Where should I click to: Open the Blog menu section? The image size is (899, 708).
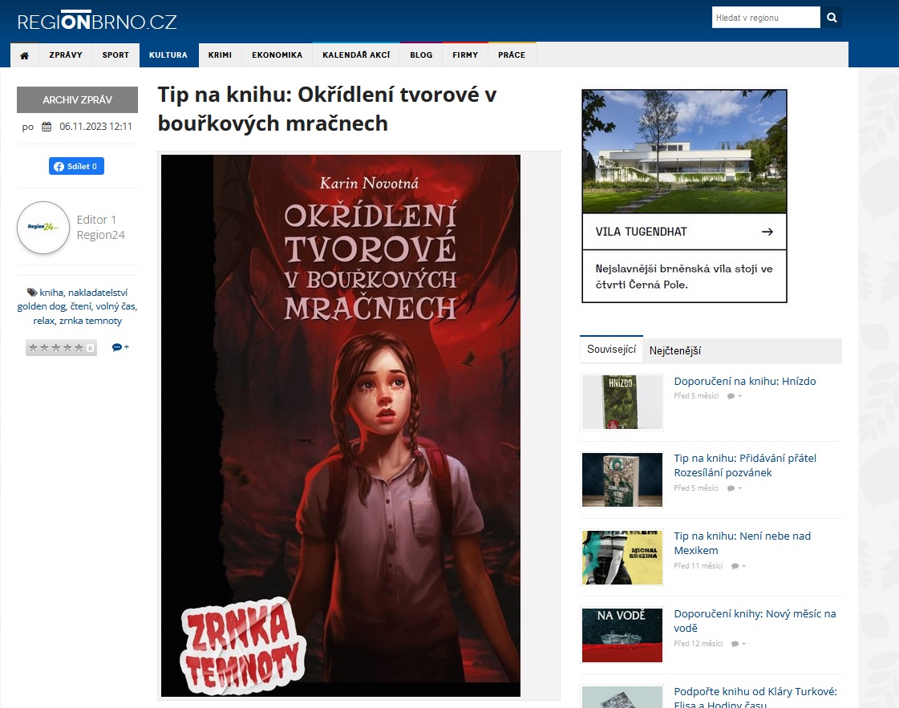pos(421,55)
